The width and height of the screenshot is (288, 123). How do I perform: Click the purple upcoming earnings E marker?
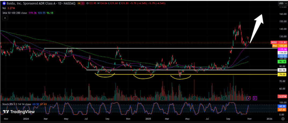click(255, 98)
